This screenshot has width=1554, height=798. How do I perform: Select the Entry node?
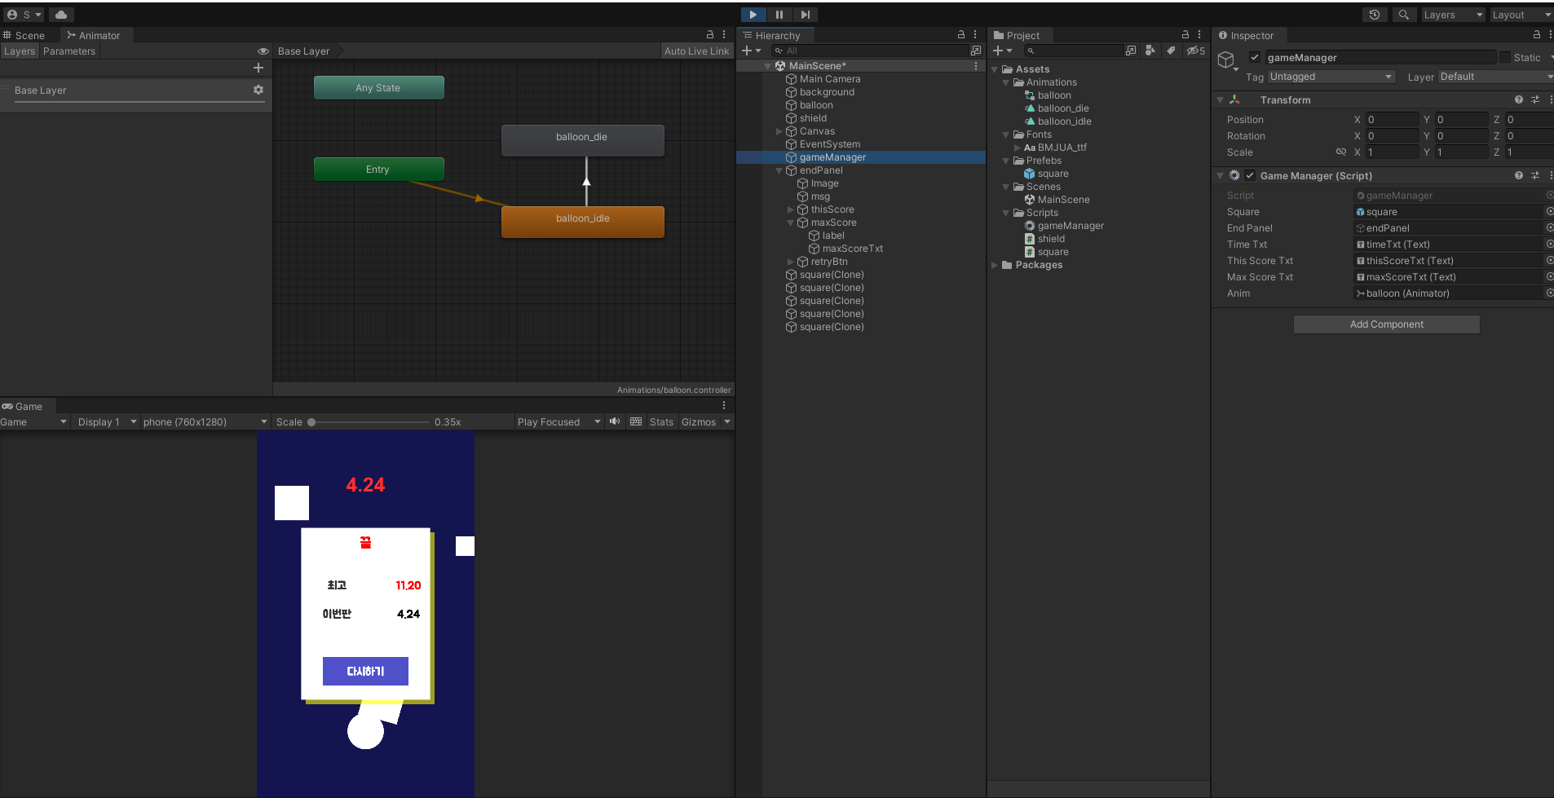click(x=378, y=169)
